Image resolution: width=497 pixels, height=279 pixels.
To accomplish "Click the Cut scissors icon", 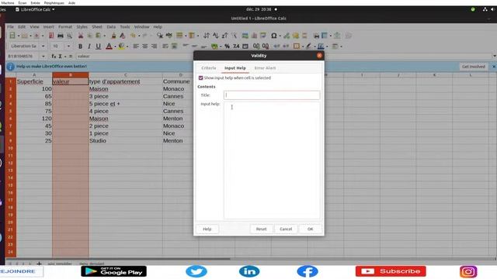I will tap(81, 36).
